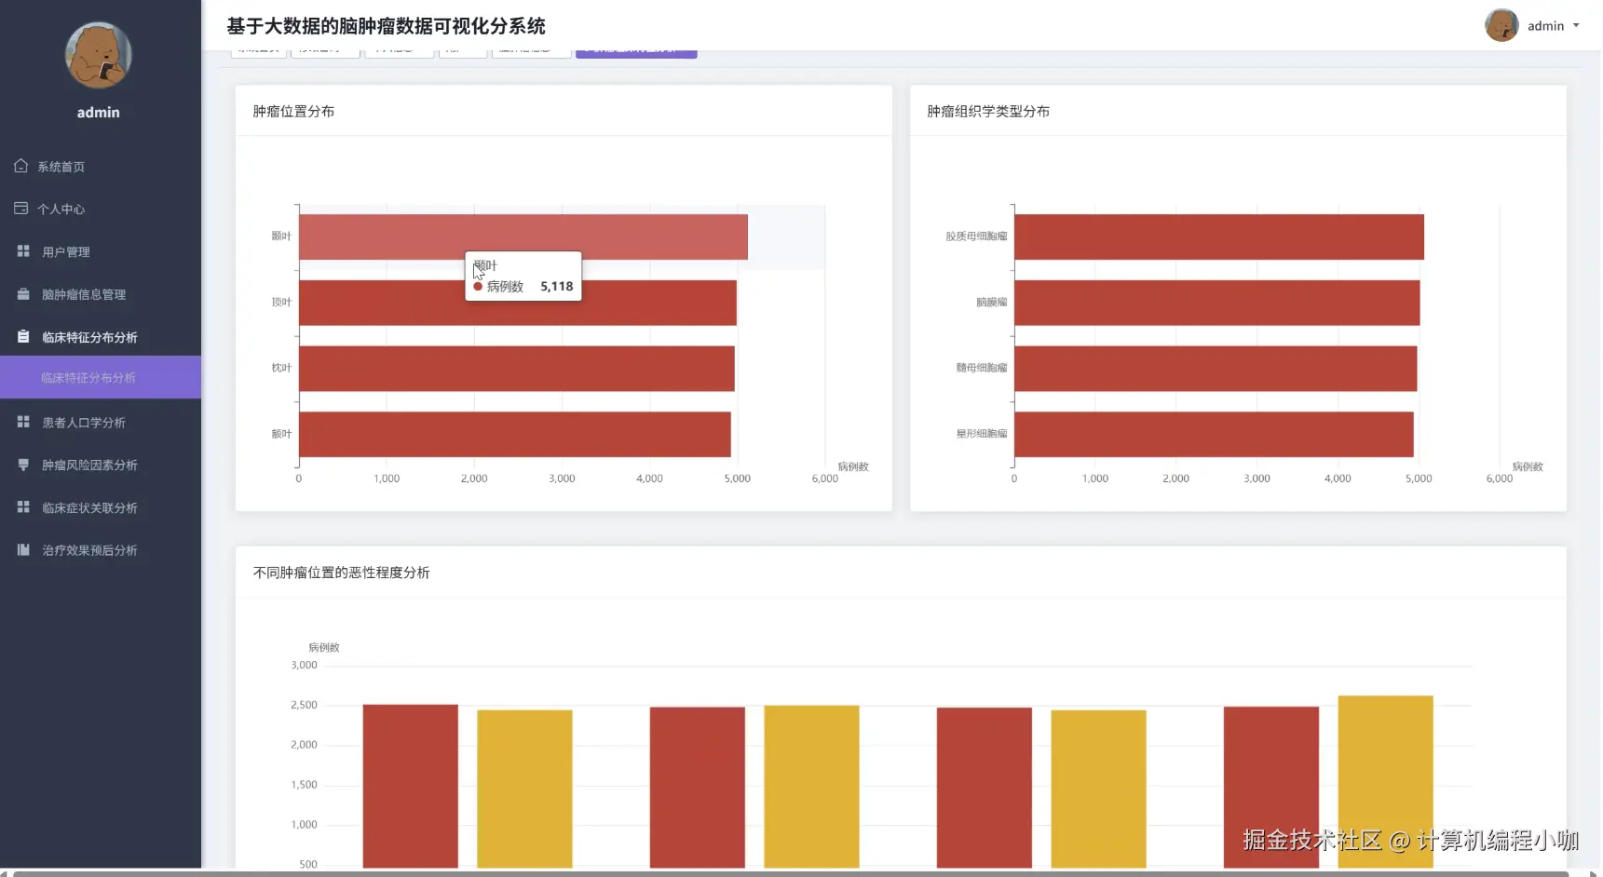The width and height of the screenshot is (1603, 877).
Task: Click the admin name under the sidebar avatar
Action: [98, 112]
